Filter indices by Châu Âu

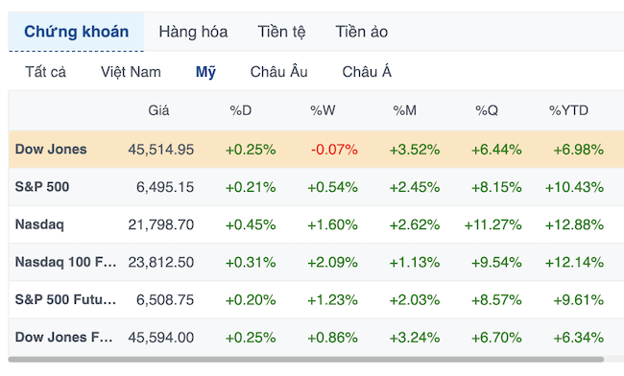[278, 72]
